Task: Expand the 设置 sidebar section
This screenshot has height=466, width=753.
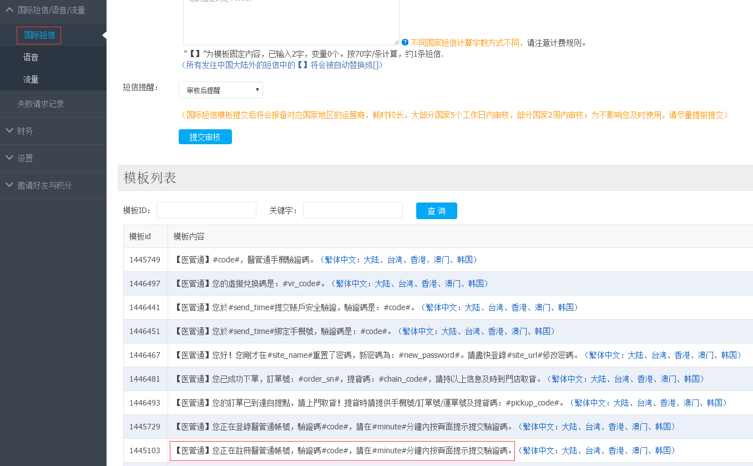Action: [x=25, y=158]
